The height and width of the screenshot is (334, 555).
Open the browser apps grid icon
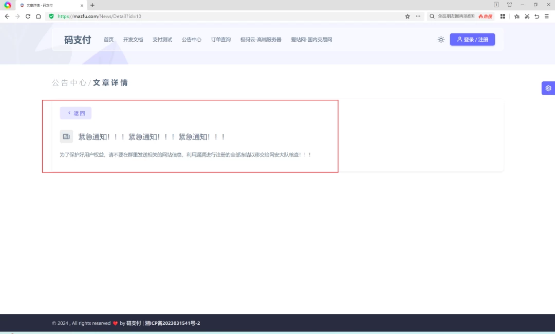point(503,16)
